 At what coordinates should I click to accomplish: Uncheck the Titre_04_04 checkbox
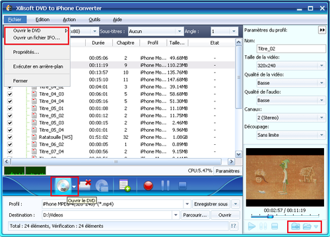tap(10, 101)
